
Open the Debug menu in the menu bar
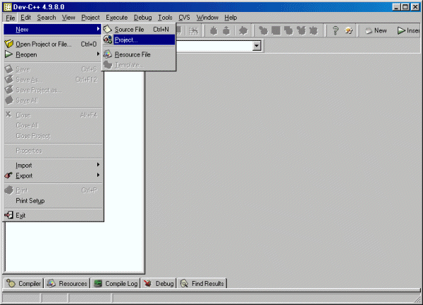tap(142, 18)
